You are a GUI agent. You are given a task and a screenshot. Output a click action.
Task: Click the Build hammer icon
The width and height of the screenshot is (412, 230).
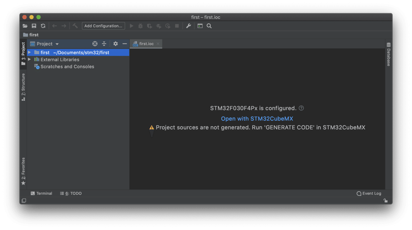click(x=75, y=26)
